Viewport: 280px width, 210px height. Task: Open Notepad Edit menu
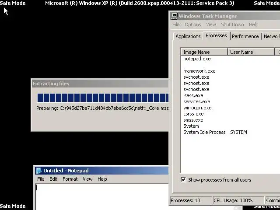[53, 179]
